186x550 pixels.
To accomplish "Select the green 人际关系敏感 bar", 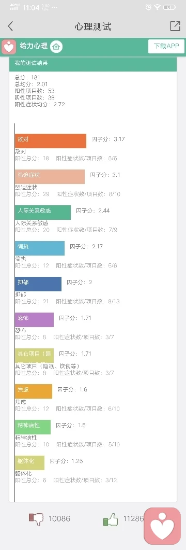I will tap(43, 212).
